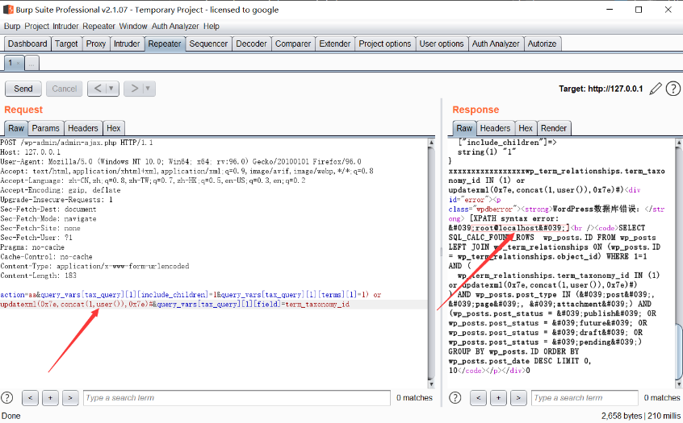
Task: Open the Project options tab
Action: pos(384,44)
